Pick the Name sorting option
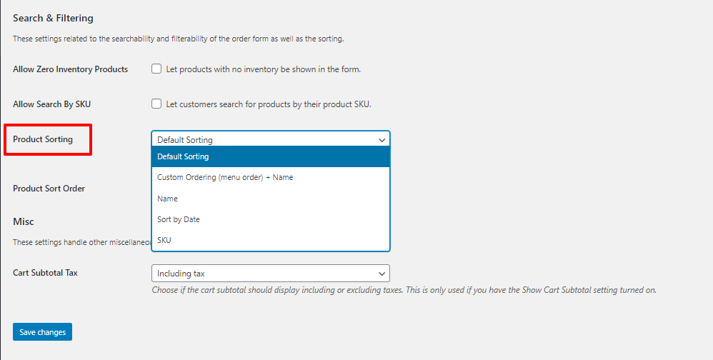 (168, 199)
